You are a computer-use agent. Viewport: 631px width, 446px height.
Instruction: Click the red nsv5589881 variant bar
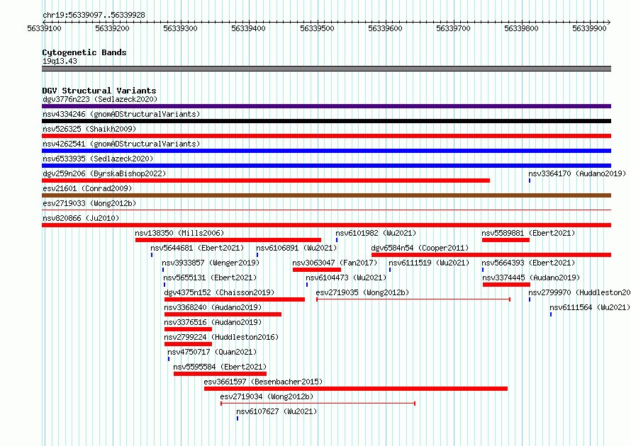[x=506, y=240]
